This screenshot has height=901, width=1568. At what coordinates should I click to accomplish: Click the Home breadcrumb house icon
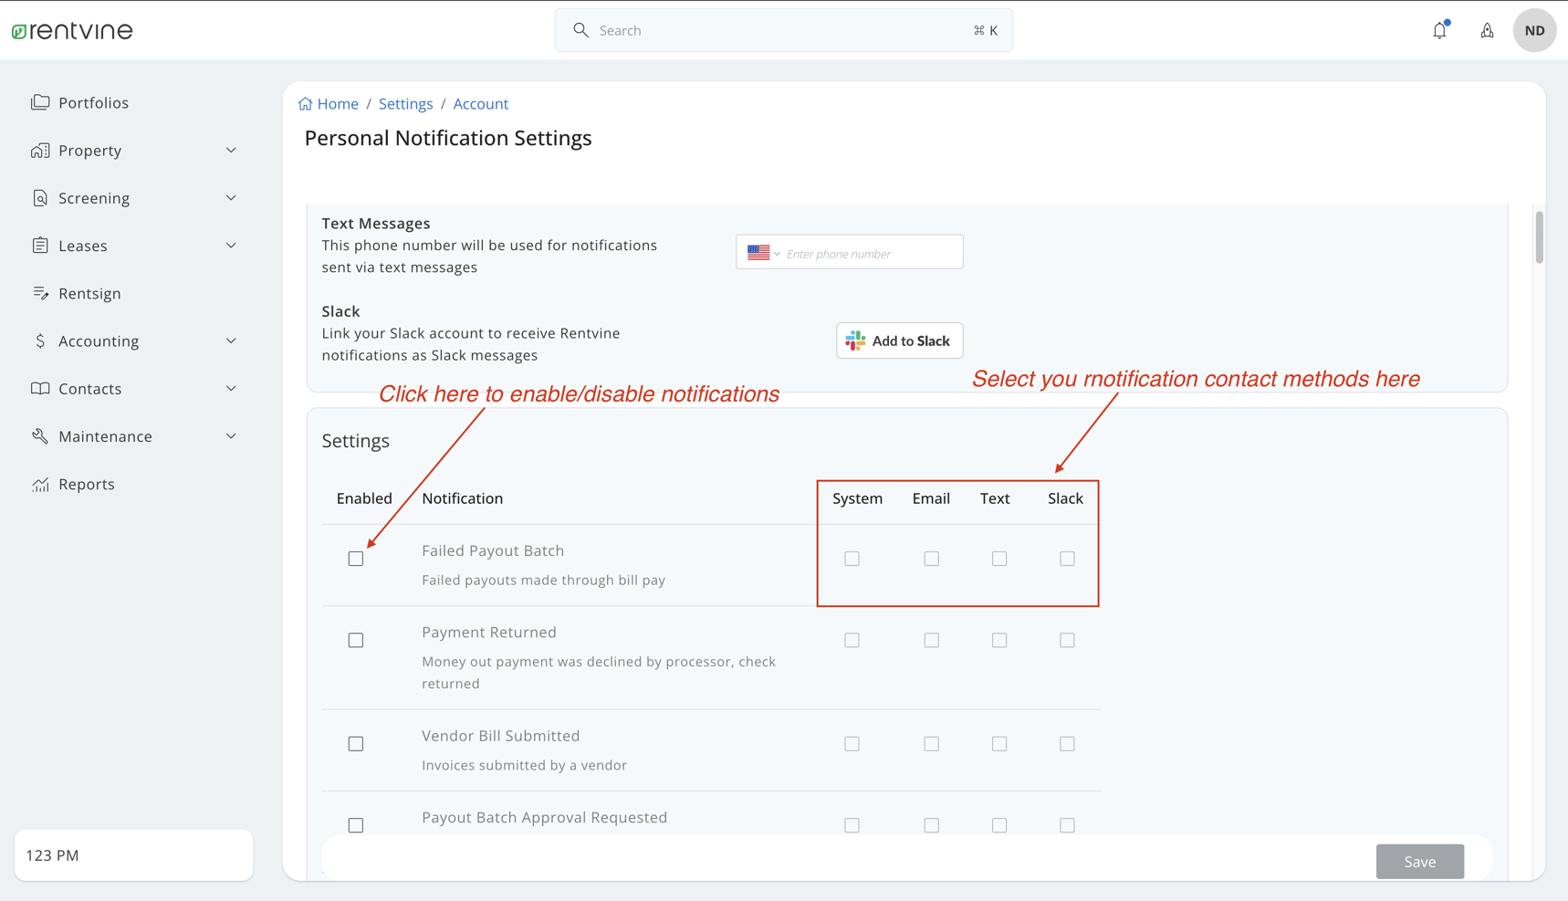click(x=305, y=103)
